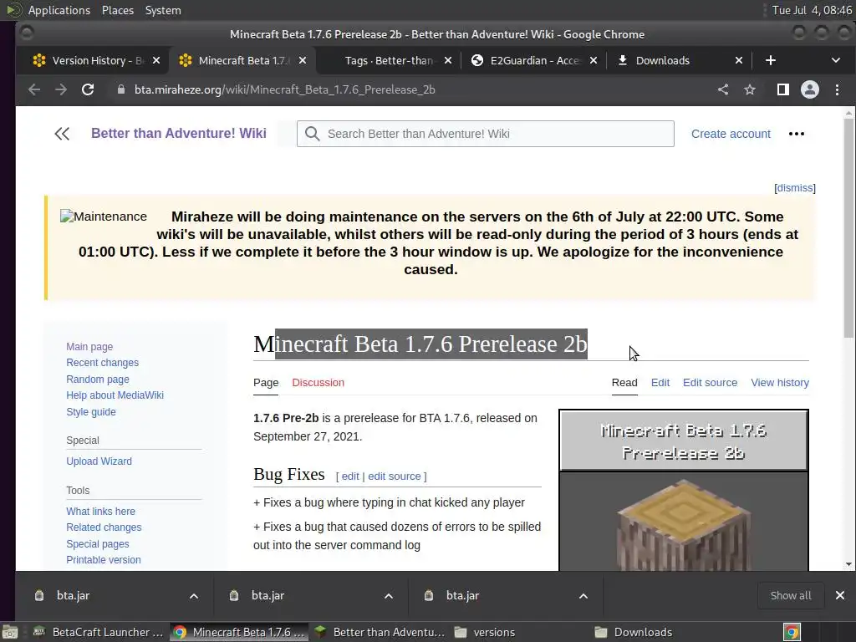Open the Chrome side panel icon
The image size is (856, 642).
782,89
